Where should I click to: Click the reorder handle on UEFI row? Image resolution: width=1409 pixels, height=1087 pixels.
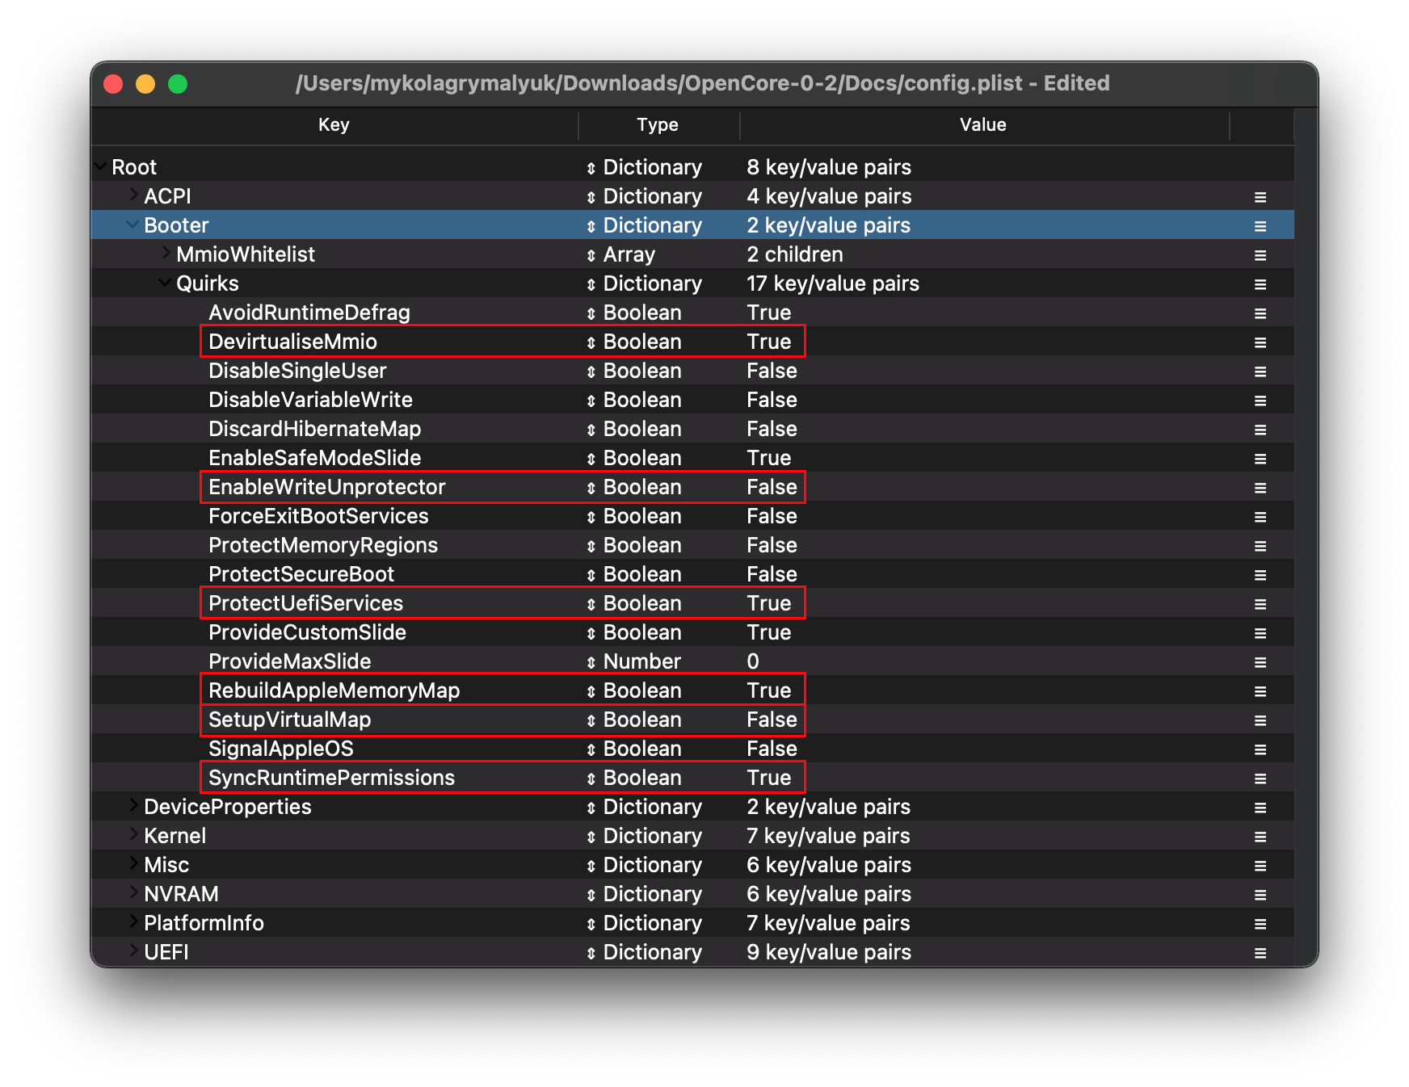pos(1260,953)
